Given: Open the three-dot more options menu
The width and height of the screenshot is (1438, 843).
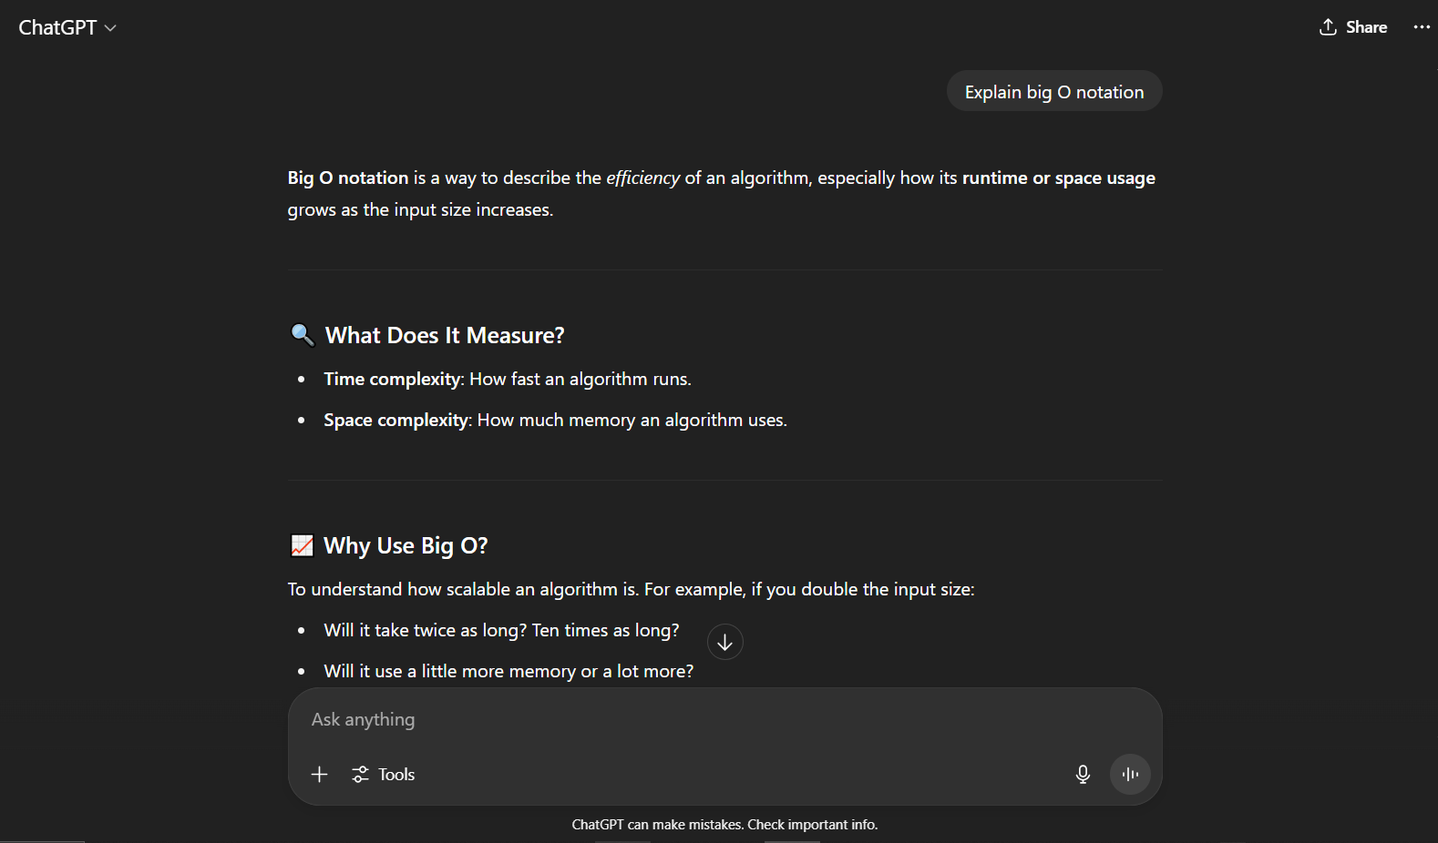Looking at the screenshot, I should pos(1422,27).
